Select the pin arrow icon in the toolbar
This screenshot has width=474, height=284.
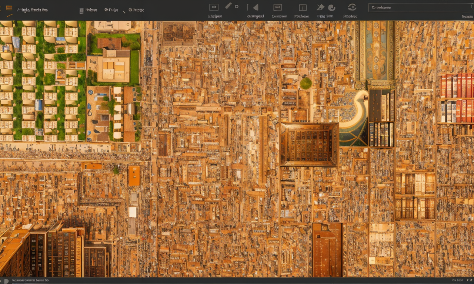tap(320, 7)
